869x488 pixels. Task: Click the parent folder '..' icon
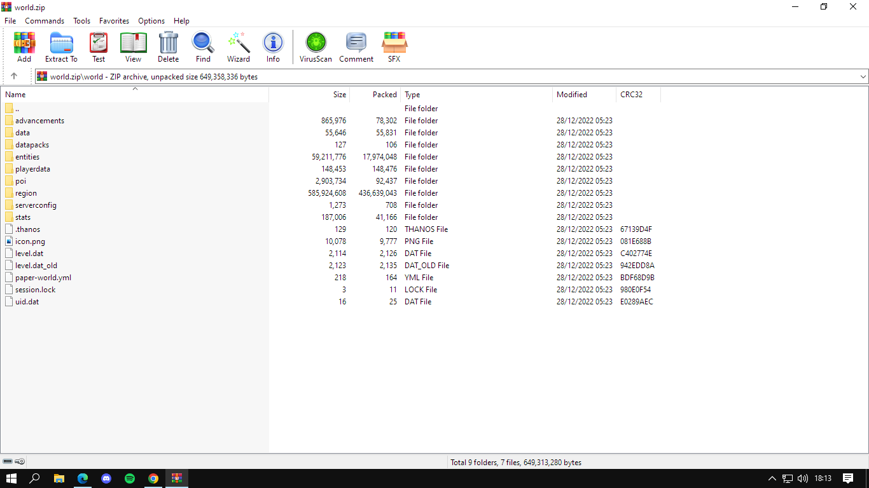click(x=9, y=109)
